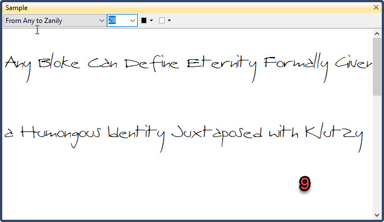
Task: Click the word 'Juxtaposed' in the preview
Action: click(217, 136)
